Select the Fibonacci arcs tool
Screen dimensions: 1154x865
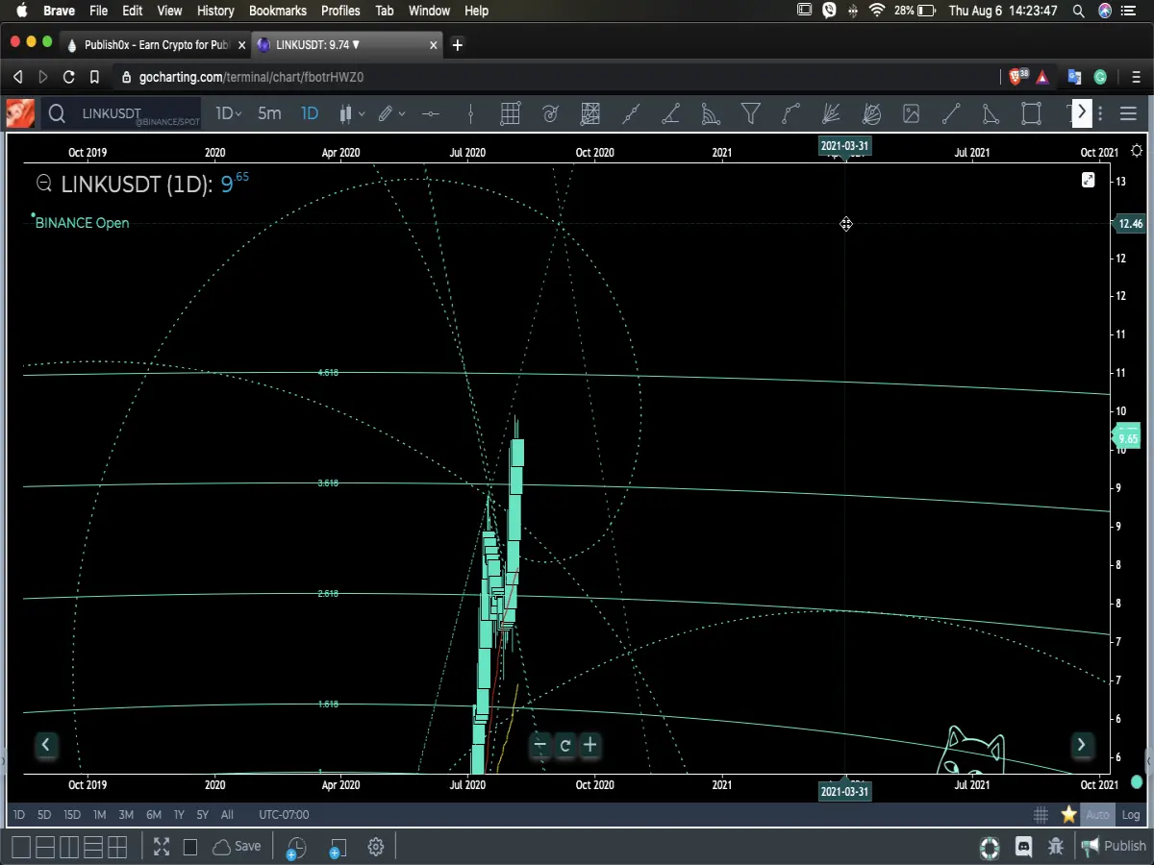[x=711, y=113]
